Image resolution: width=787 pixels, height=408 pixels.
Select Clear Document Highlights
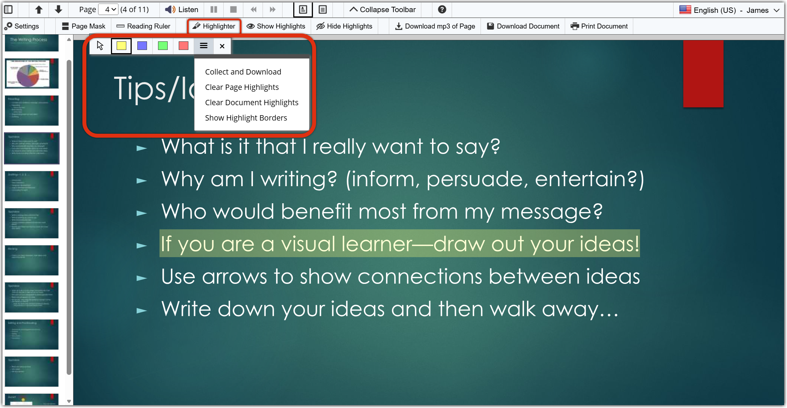click(252, 102)
